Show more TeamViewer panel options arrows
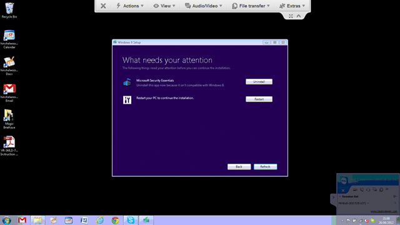The image size is (400, 225). click(x=387, y=189)
